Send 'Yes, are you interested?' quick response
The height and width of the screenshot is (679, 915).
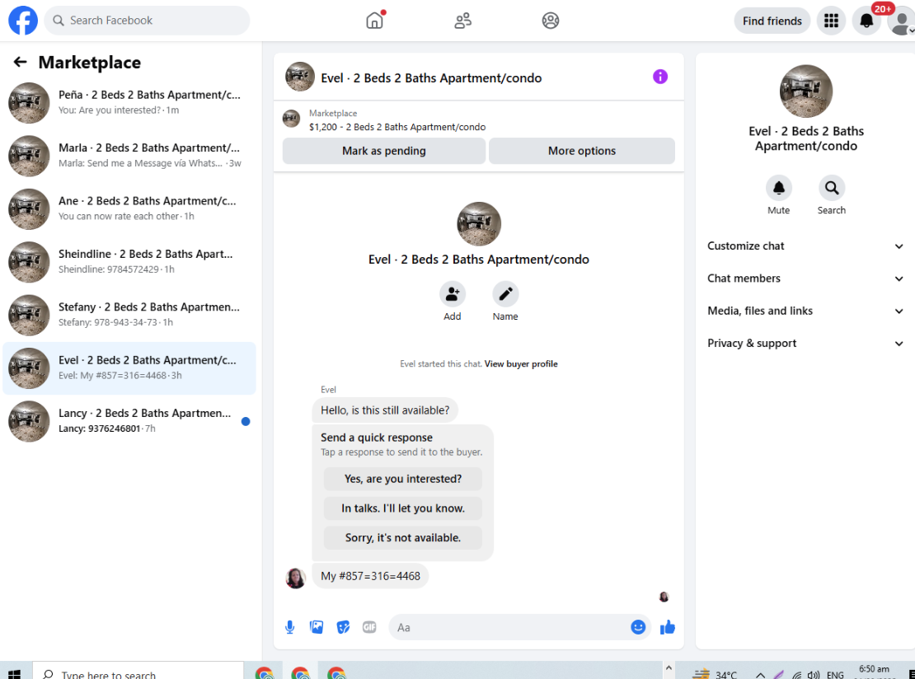click(402, 479)
